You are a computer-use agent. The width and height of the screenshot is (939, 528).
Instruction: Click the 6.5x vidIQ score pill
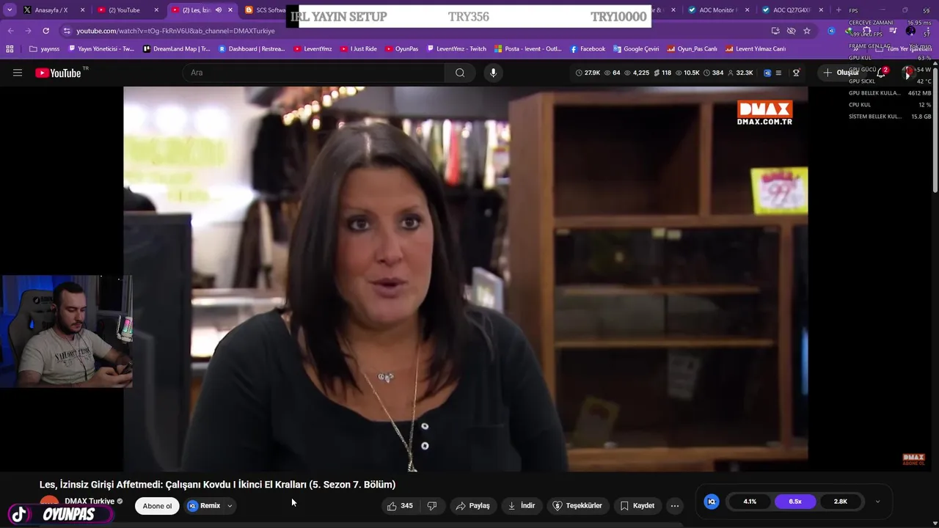795,502
